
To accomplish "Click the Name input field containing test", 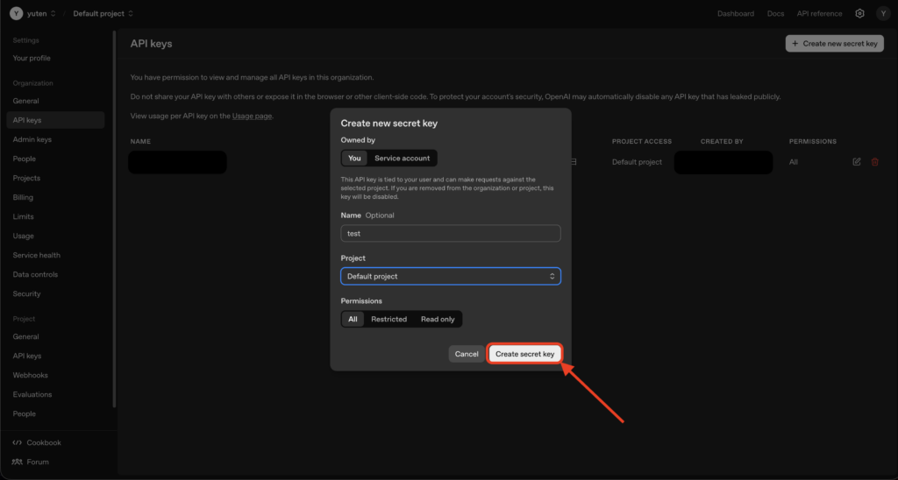I will point(450,234).
